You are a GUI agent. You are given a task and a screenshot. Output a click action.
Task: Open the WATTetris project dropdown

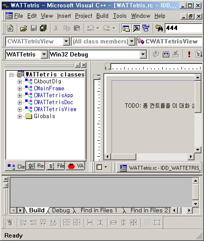coord(44,54)
